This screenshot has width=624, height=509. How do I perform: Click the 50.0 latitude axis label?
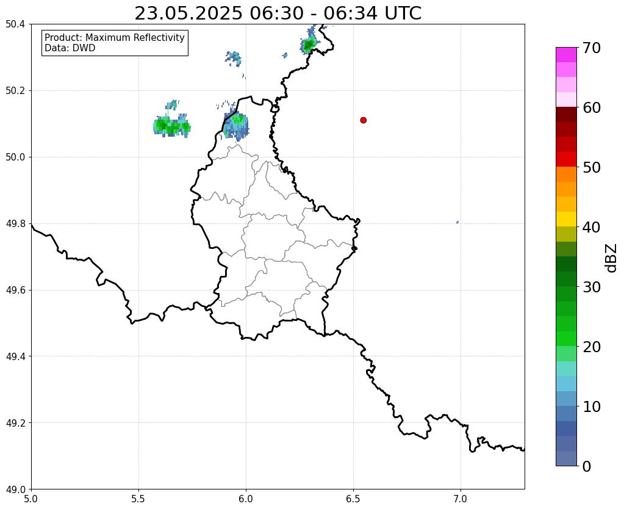click(x=15, y=157)
